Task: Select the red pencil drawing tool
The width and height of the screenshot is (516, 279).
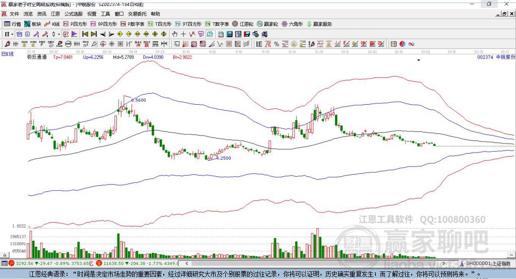Action: [7, 44]
